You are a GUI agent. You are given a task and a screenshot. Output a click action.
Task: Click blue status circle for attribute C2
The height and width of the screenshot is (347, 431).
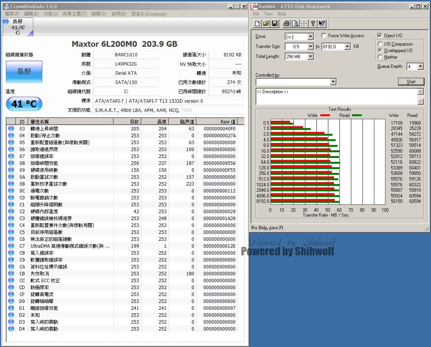[11, 211]
